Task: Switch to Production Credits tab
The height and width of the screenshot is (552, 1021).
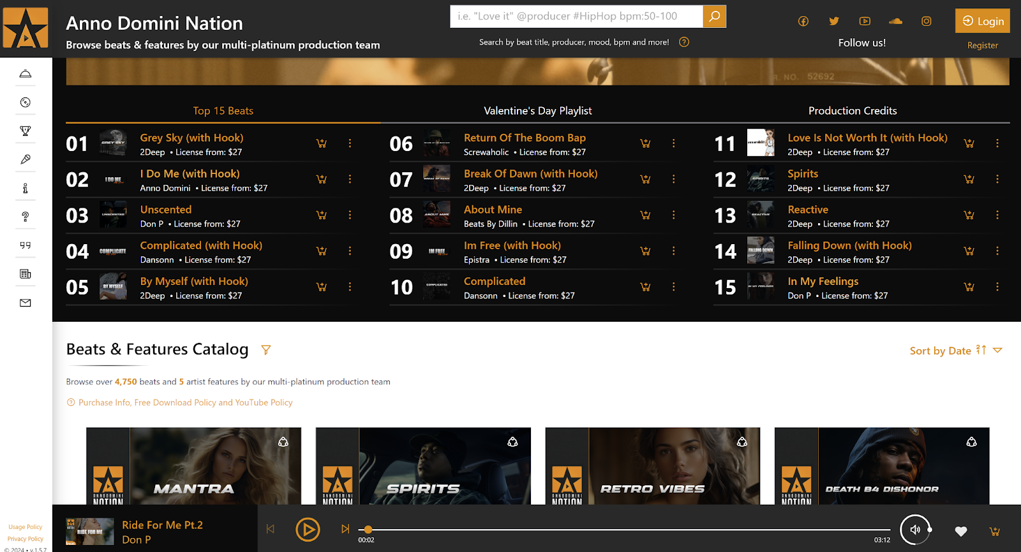Action: coord(853,111)
